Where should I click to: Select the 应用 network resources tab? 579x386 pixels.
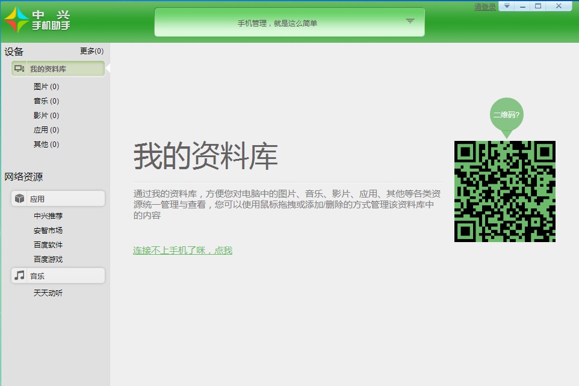(x=58, y=199)
